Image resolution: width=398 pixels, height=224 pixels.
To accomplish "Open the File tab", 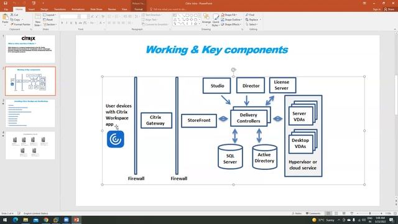I will tap(6, 9).
